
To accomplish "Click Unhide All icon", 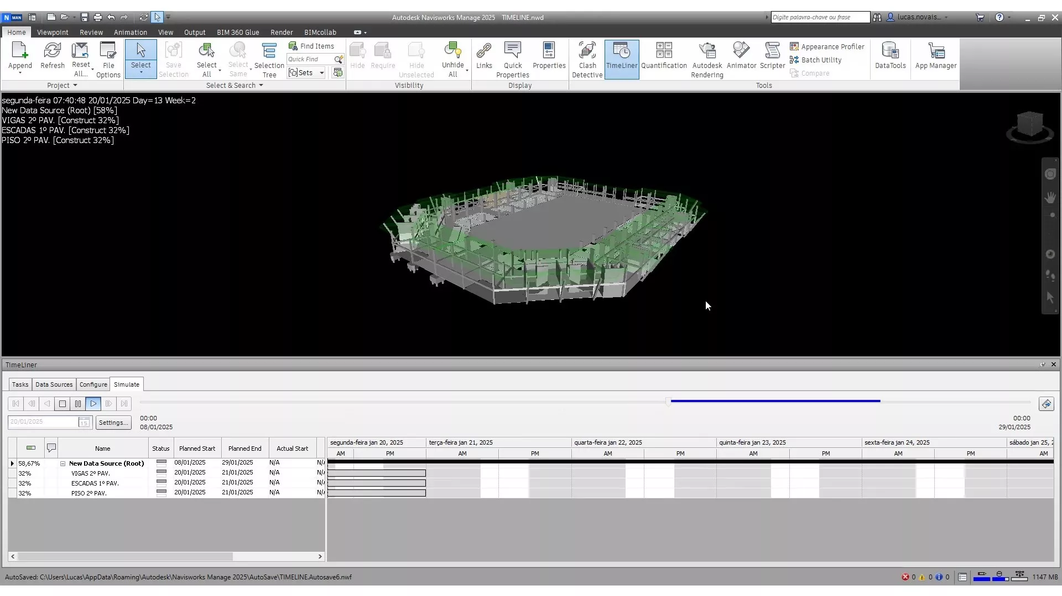I will 452,51.
